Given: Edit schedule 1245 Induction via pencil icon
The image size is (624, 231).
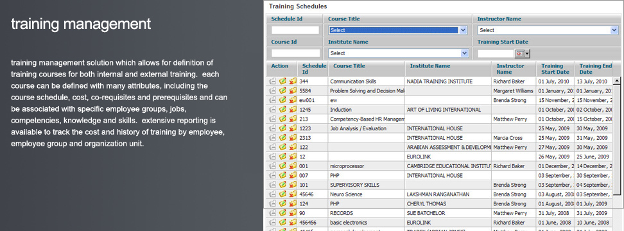Looking at the screenshot, I should click(283, 109).
